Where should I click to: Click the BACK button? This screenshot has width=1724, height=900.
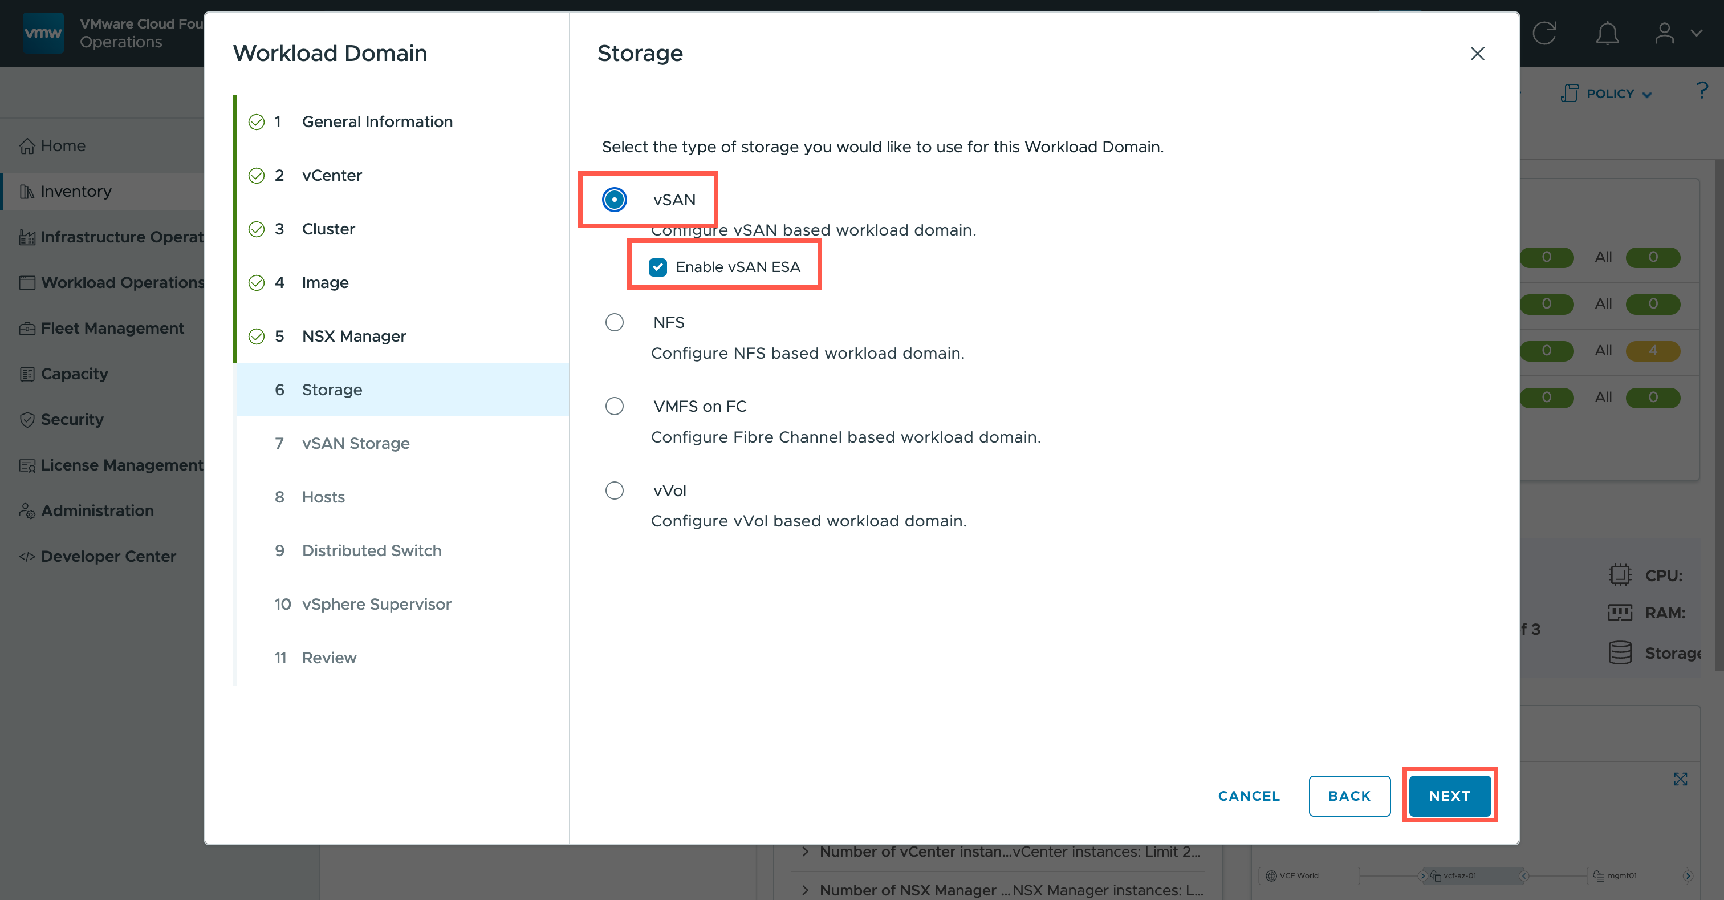[x=1348, y=796]
